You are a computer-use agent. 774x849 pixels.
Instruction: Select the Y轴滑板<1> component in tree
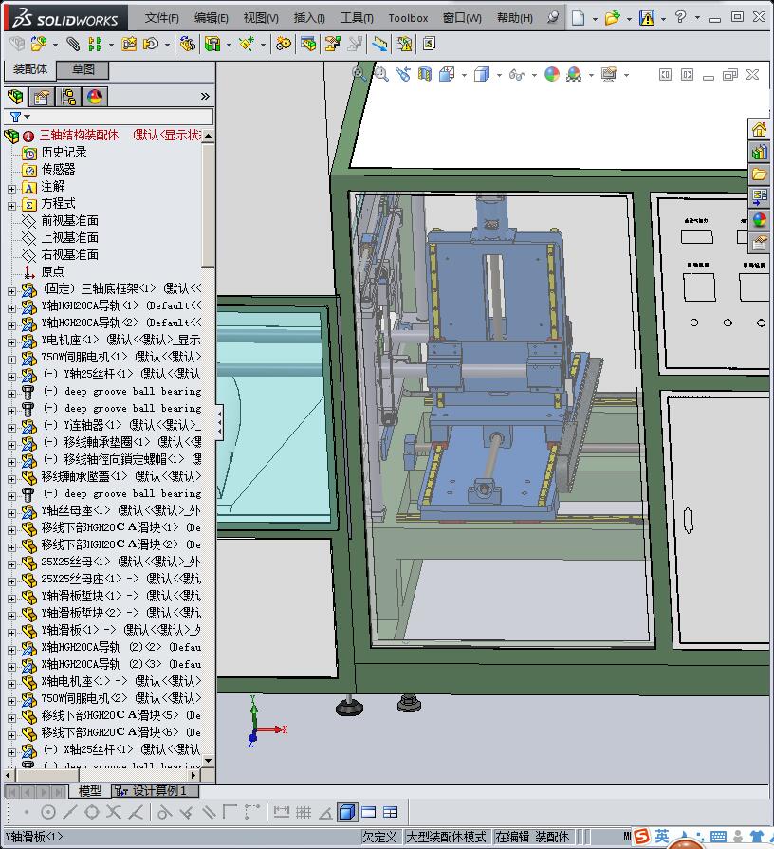pos(69,630)
